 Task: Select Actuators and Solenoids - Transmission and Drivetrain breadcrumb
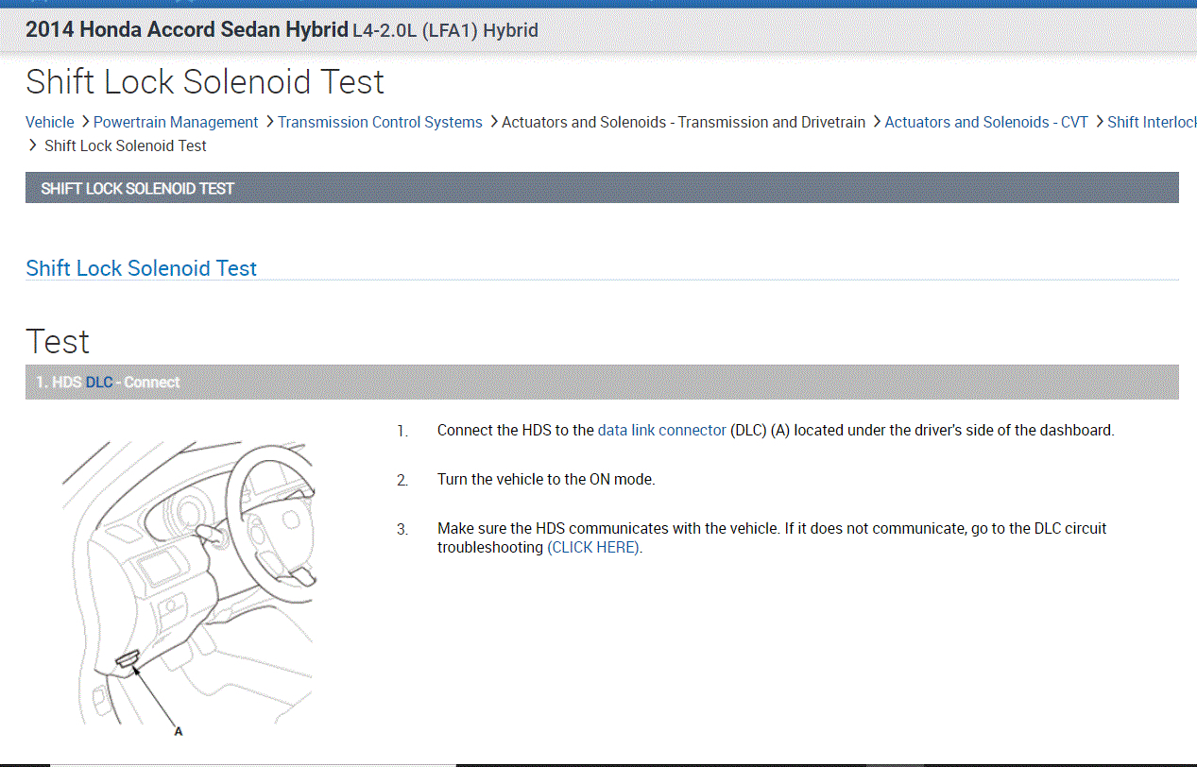click(x=683, y=122)
